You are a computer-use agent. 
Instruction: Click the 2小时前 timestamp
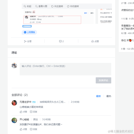coord(75,102)
